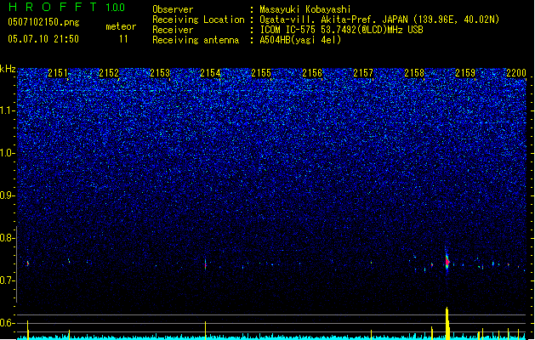
Task: Click the meteor count value 11
Action: [x=123, y=39]
